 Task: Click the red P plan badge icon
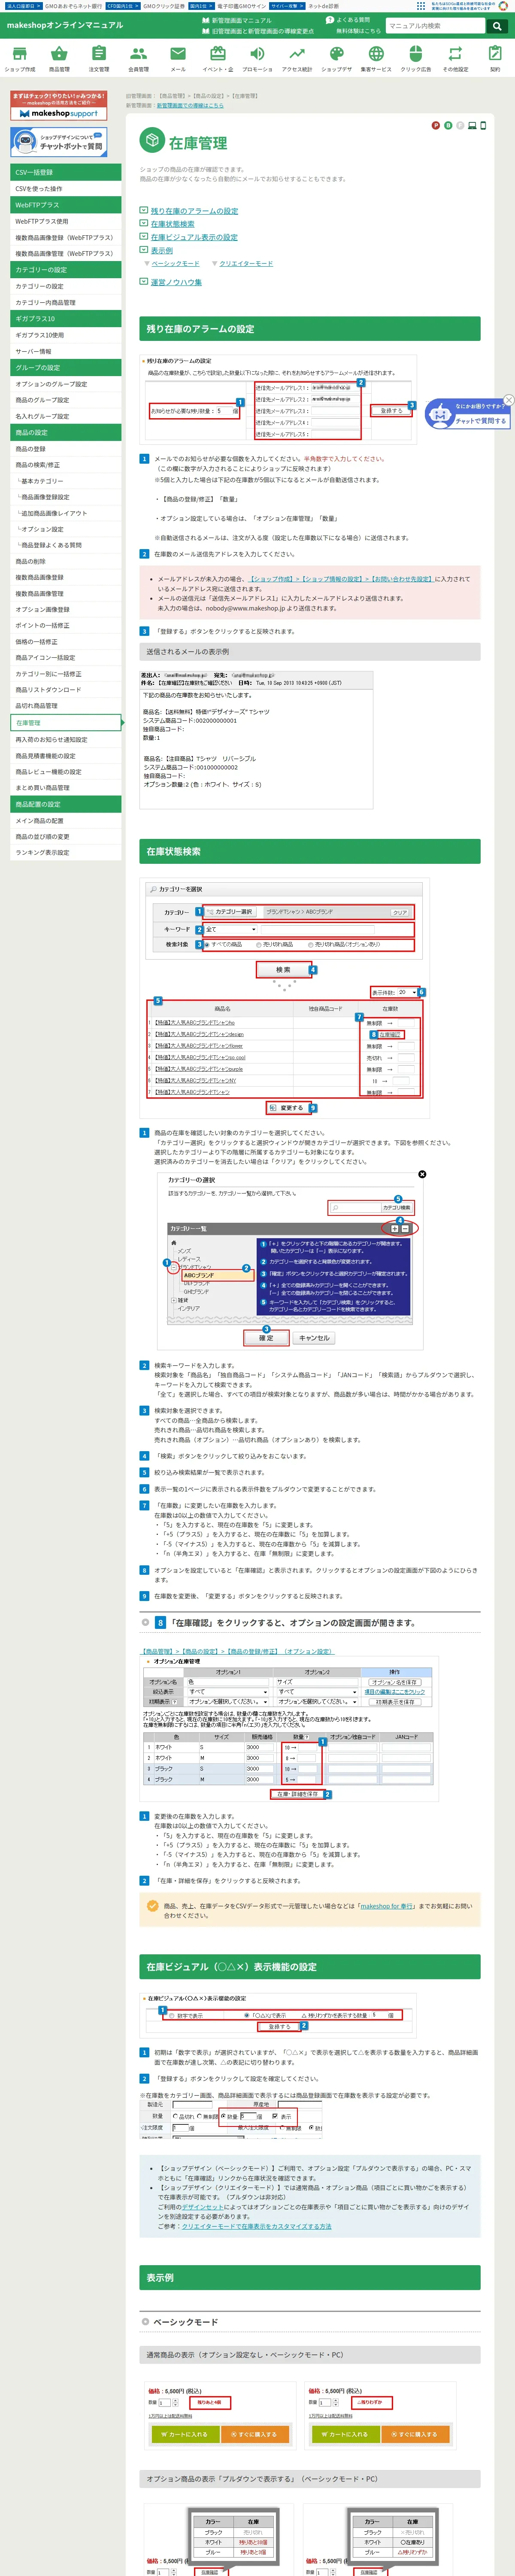[x=435, y=126]
